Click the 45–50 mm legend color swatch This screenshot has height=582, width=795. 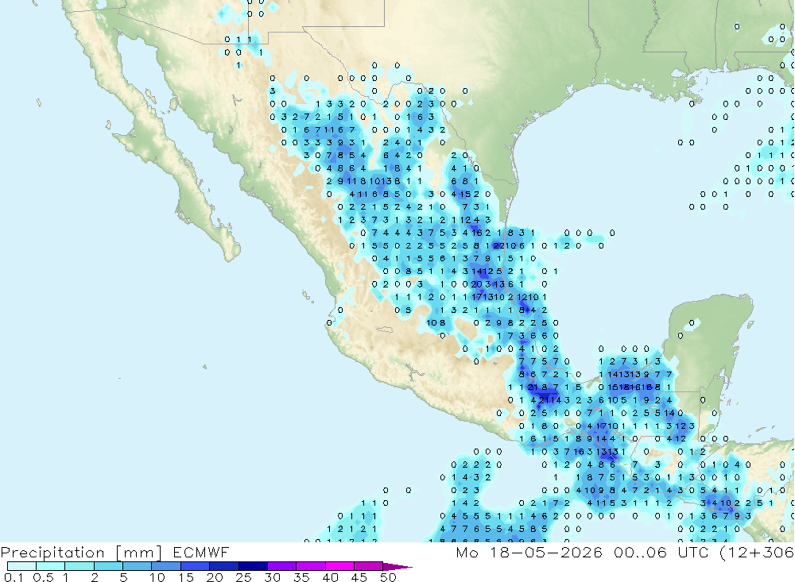click(x=369, y=566)
